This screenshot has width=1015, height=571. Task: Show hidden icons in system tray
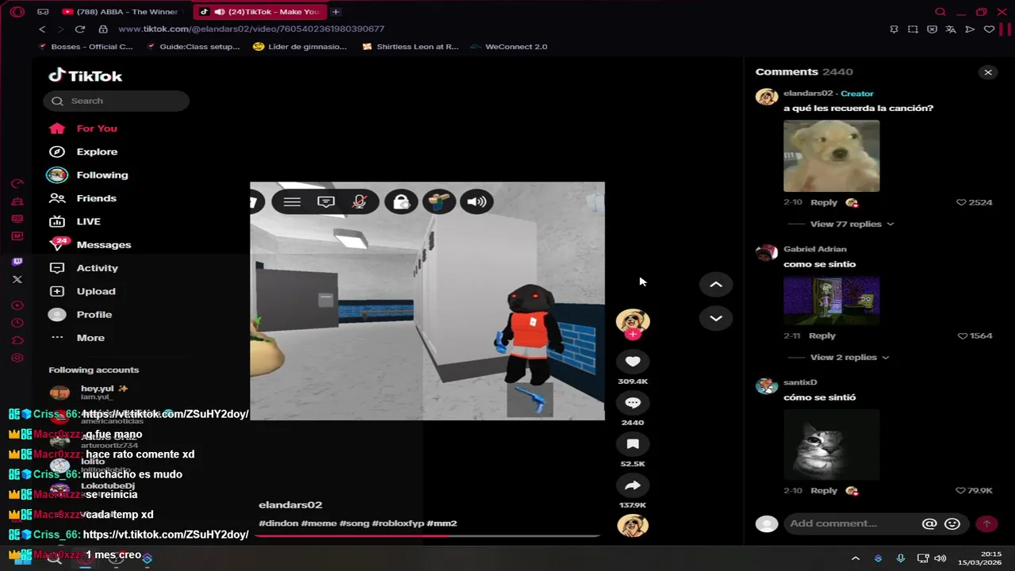[x=856, y=558]
